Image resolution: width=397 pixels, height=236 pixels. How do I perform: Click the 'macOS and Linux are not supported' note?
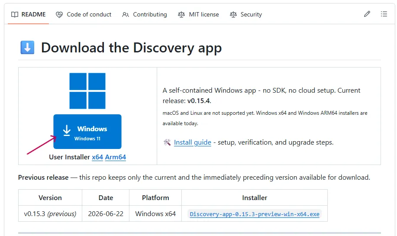click(265, 118)
